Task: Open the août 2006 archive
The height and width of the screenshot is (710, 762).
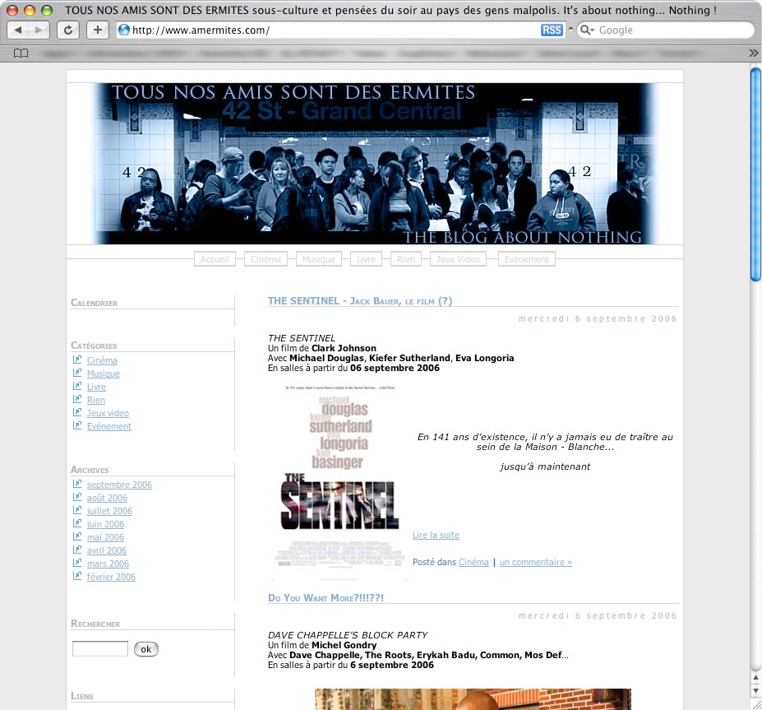Action: [x=107, y=498]
